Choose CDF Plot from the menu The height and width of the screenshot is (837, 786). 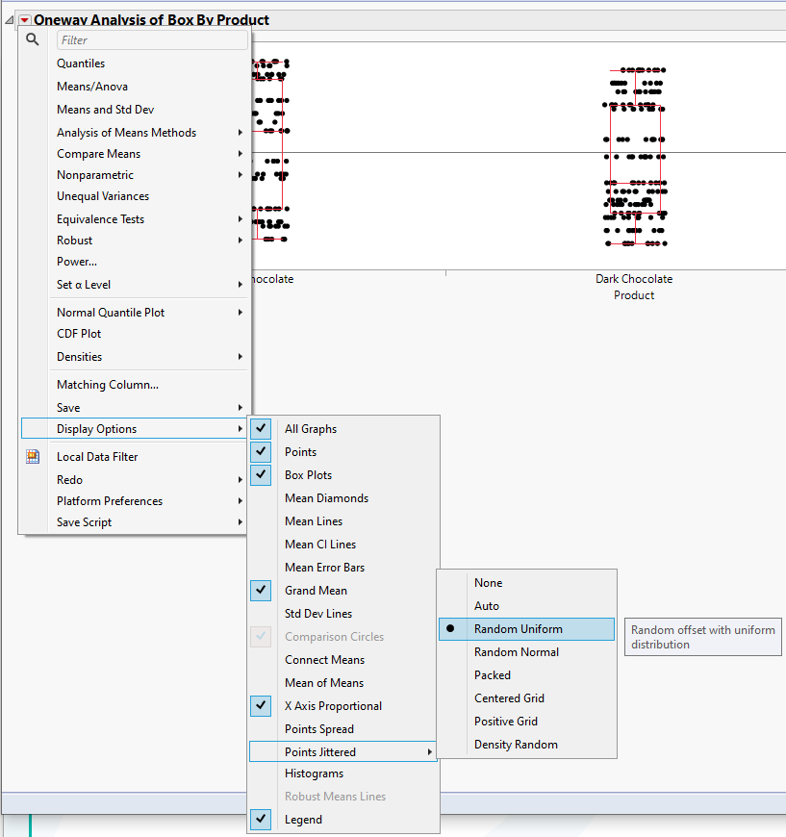(x=77, y=333)
